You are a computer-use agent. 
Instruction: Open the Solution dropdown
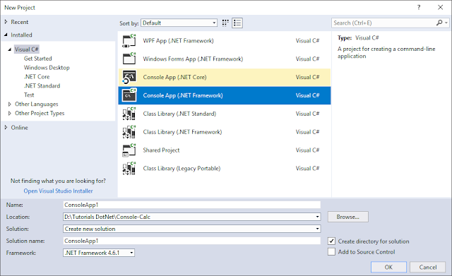317,229
